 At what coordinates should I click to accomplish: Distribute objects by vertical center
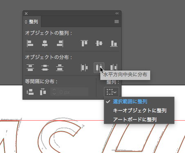(45, 68)
